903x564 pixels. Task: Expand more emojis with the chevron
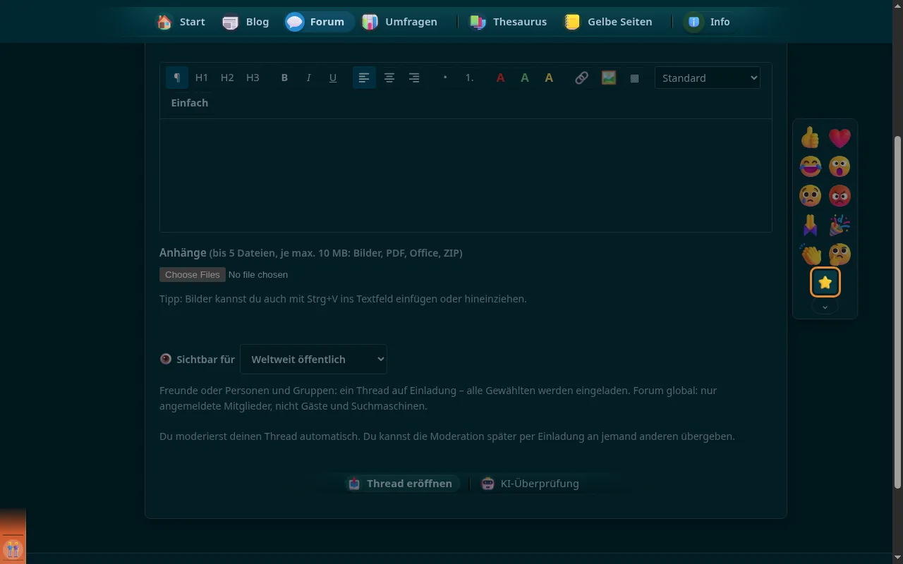pos(825,307)
